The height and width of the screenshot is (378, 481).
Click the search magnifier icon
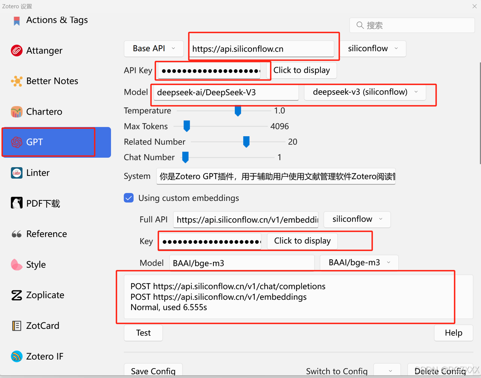[360, 25]
